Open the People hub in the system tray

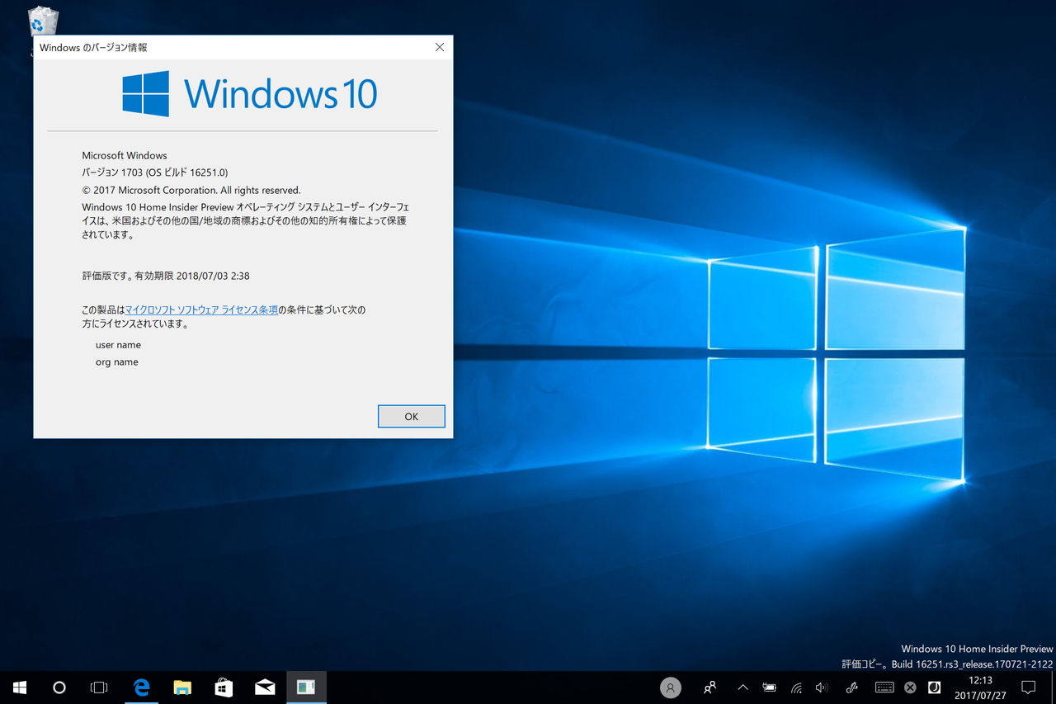click(709, 687)
